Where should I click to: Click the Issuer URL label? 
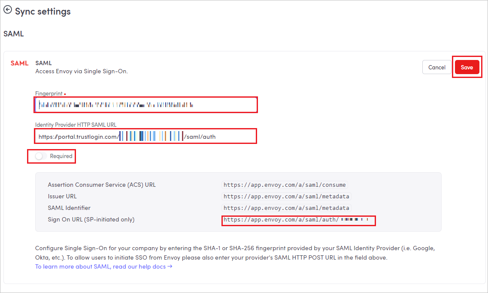point(62,196)
